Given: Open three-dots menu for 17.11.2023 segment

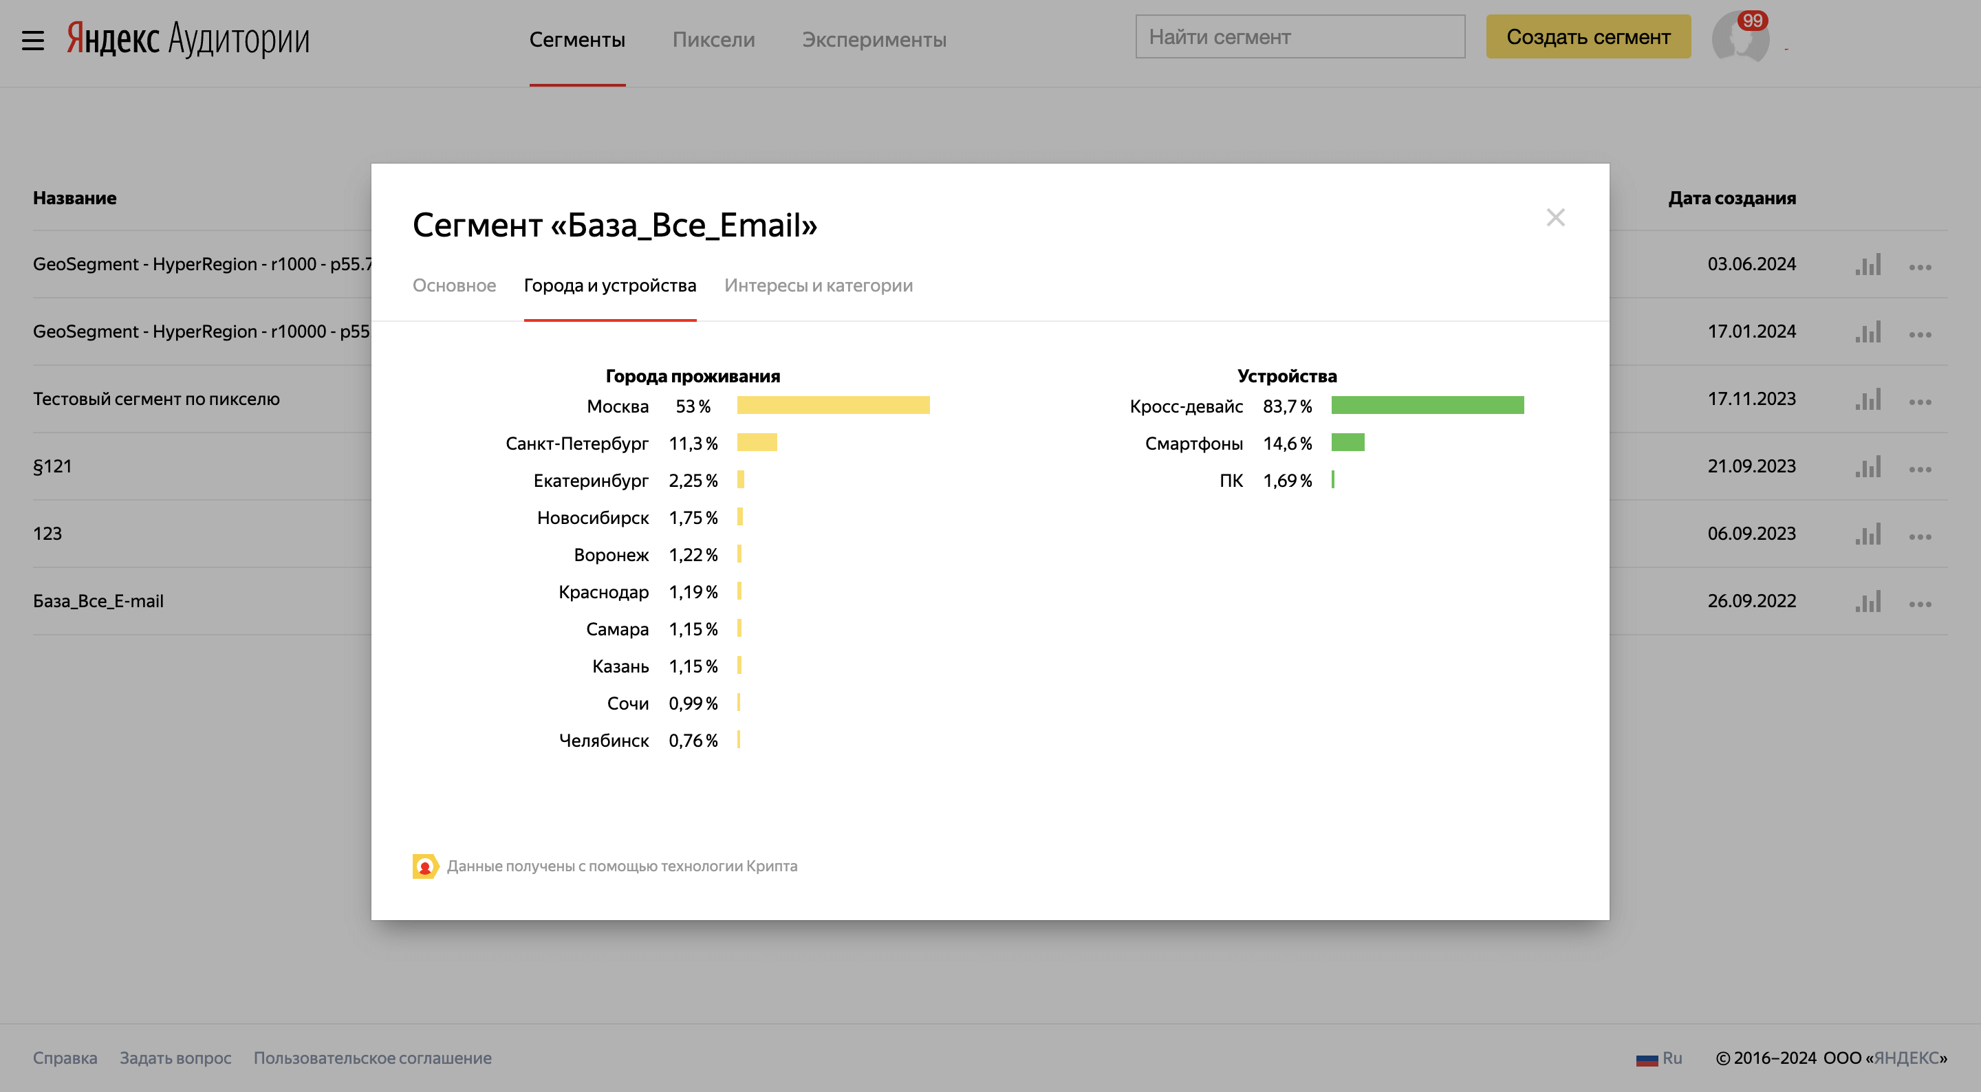Looking at the screenshot, I should (1920, 402).
